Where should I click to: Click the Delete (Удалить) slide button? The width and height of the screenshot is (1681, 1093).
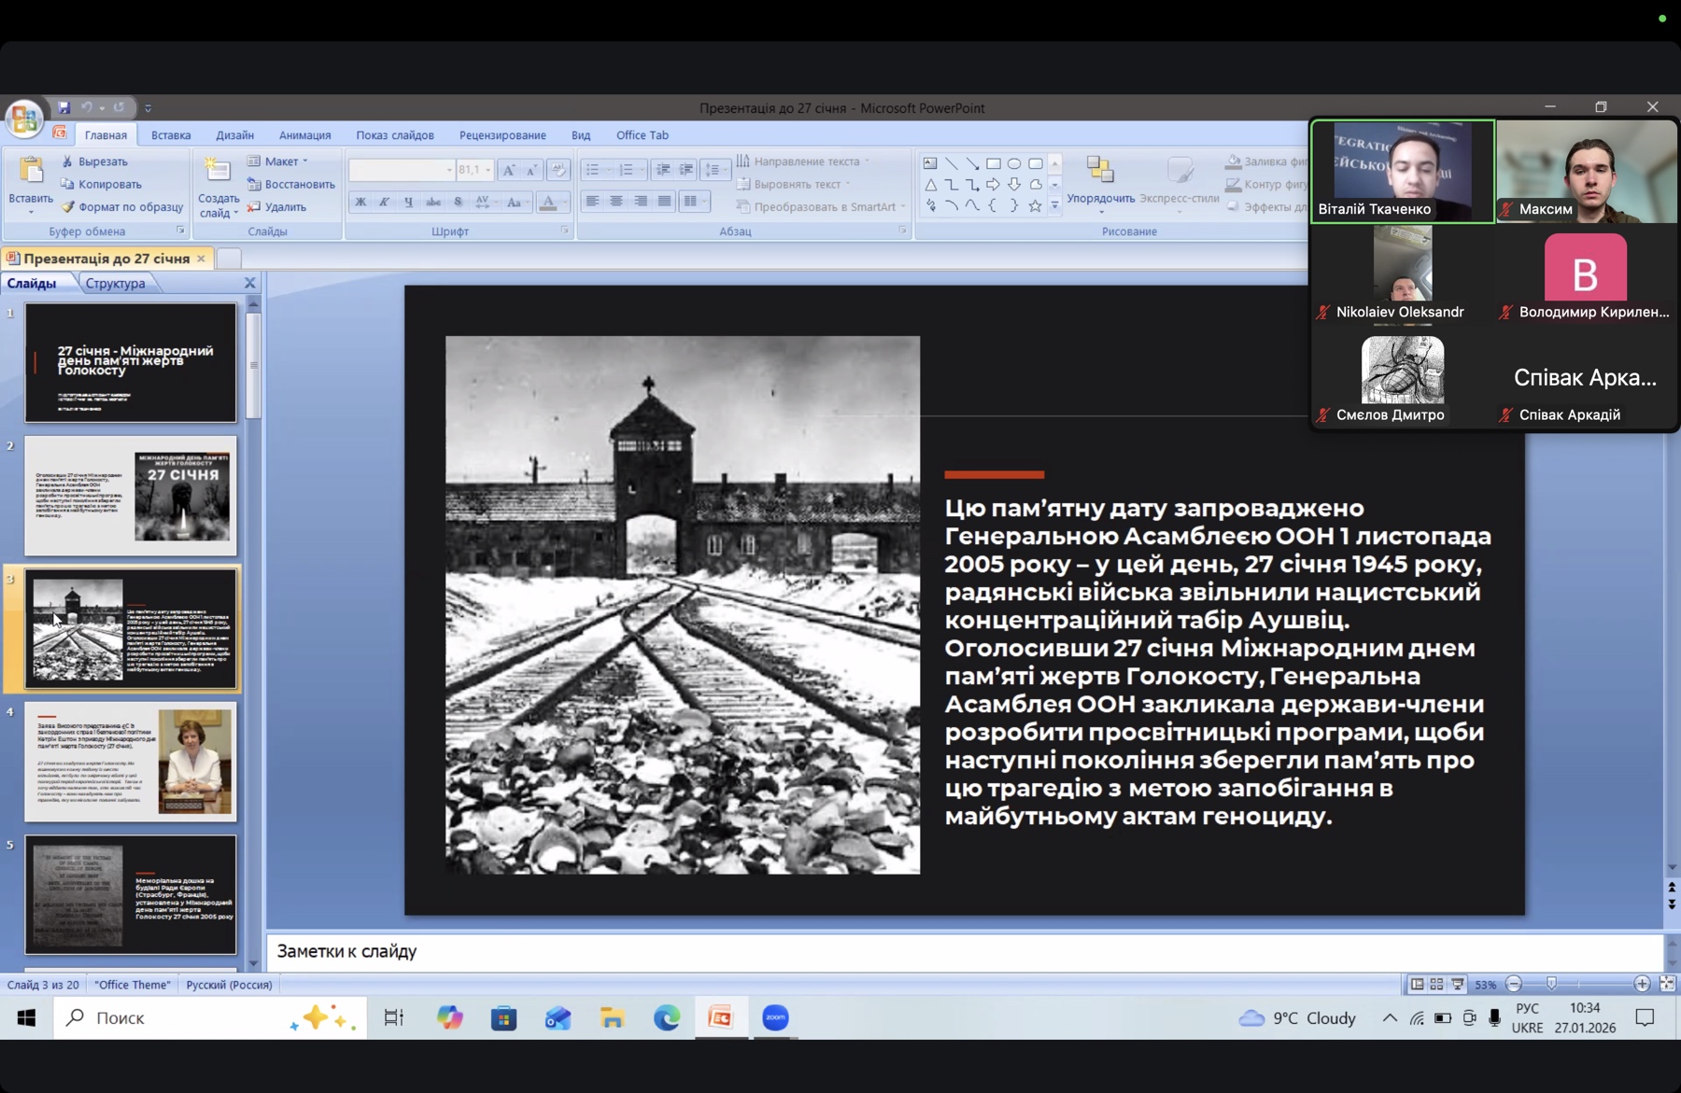276,207
